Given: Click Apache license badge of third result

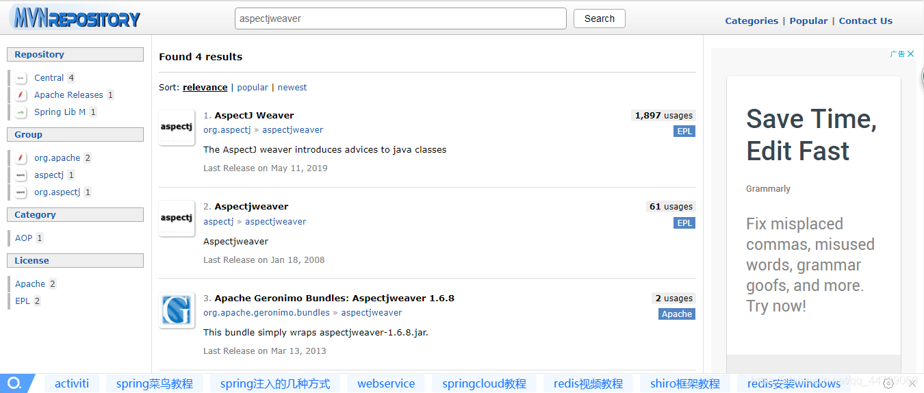Looking at the screenshot, I should pos(677,314).
